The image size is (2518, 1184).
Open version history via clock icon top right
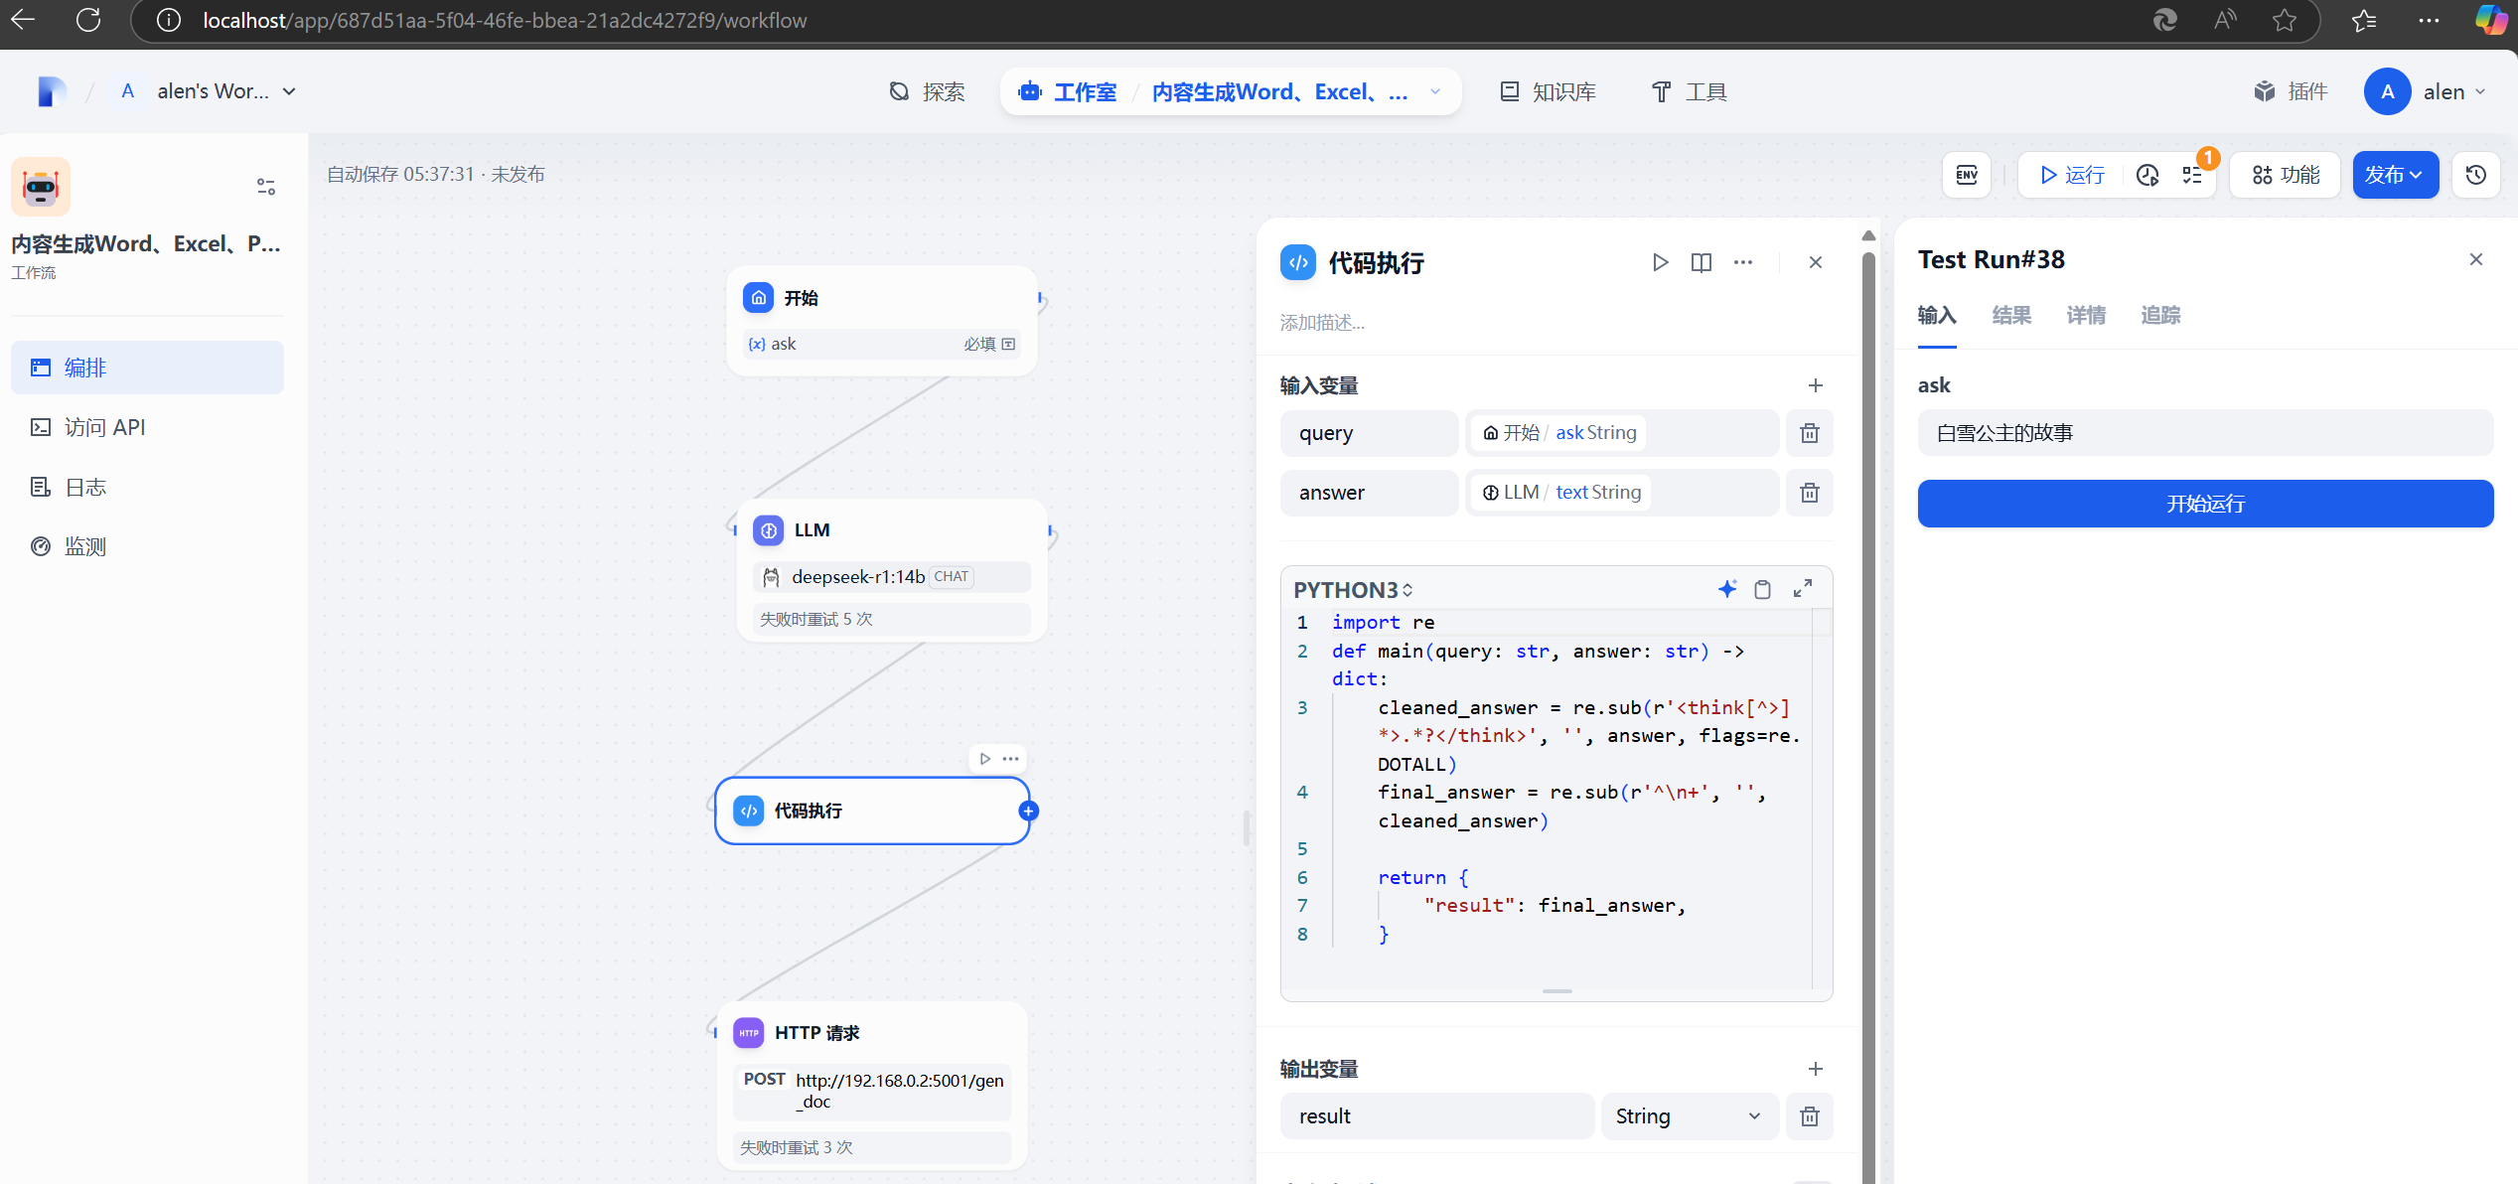click(x=2475, y=174)
